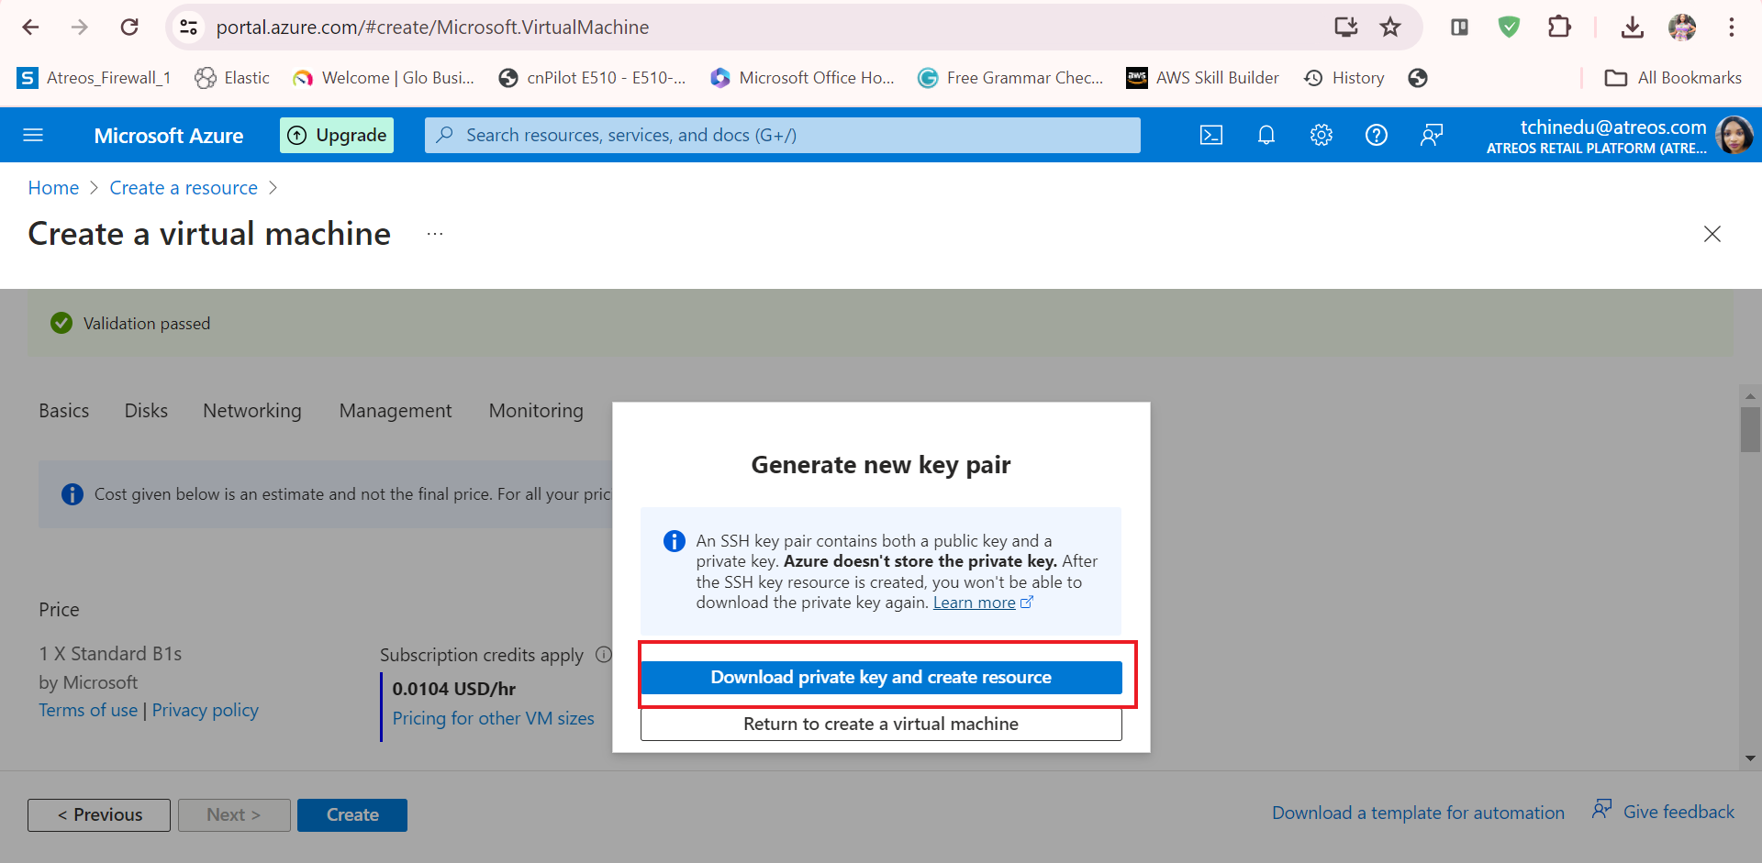Open the Privacy policy link
This screenshot has height=863, width=1762.
[x=206, y=711]
